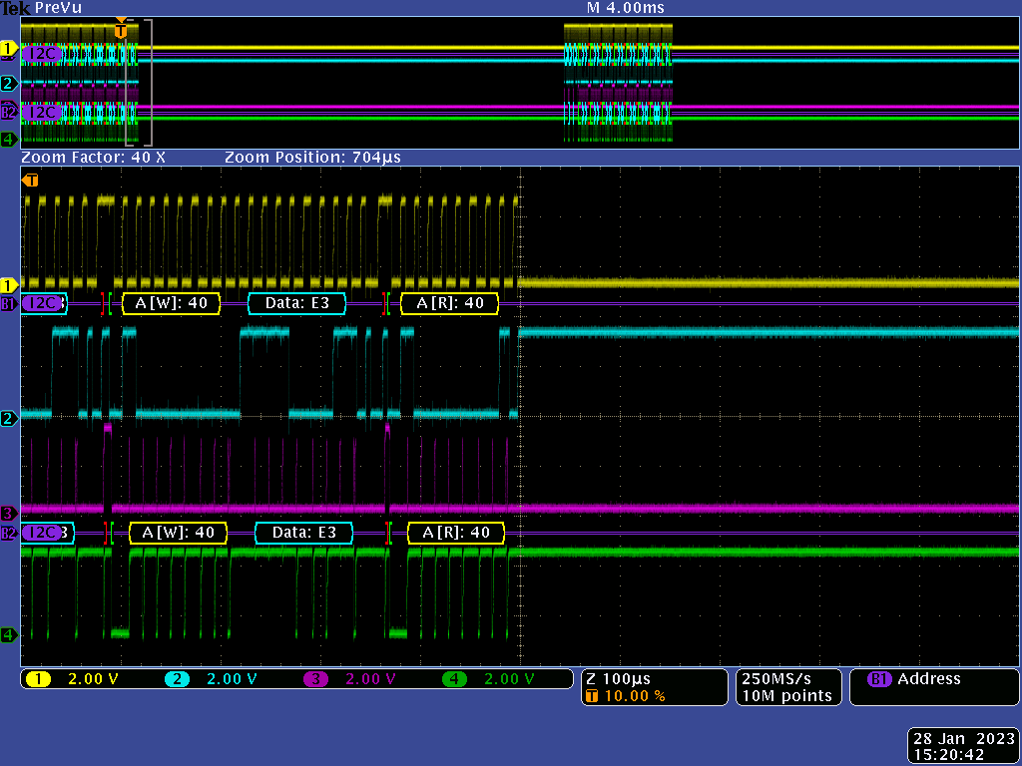Click the yellow 2.00 V scale for channel 1
The height and width of the screenshot is (766, 1022).
coord(93,679)
